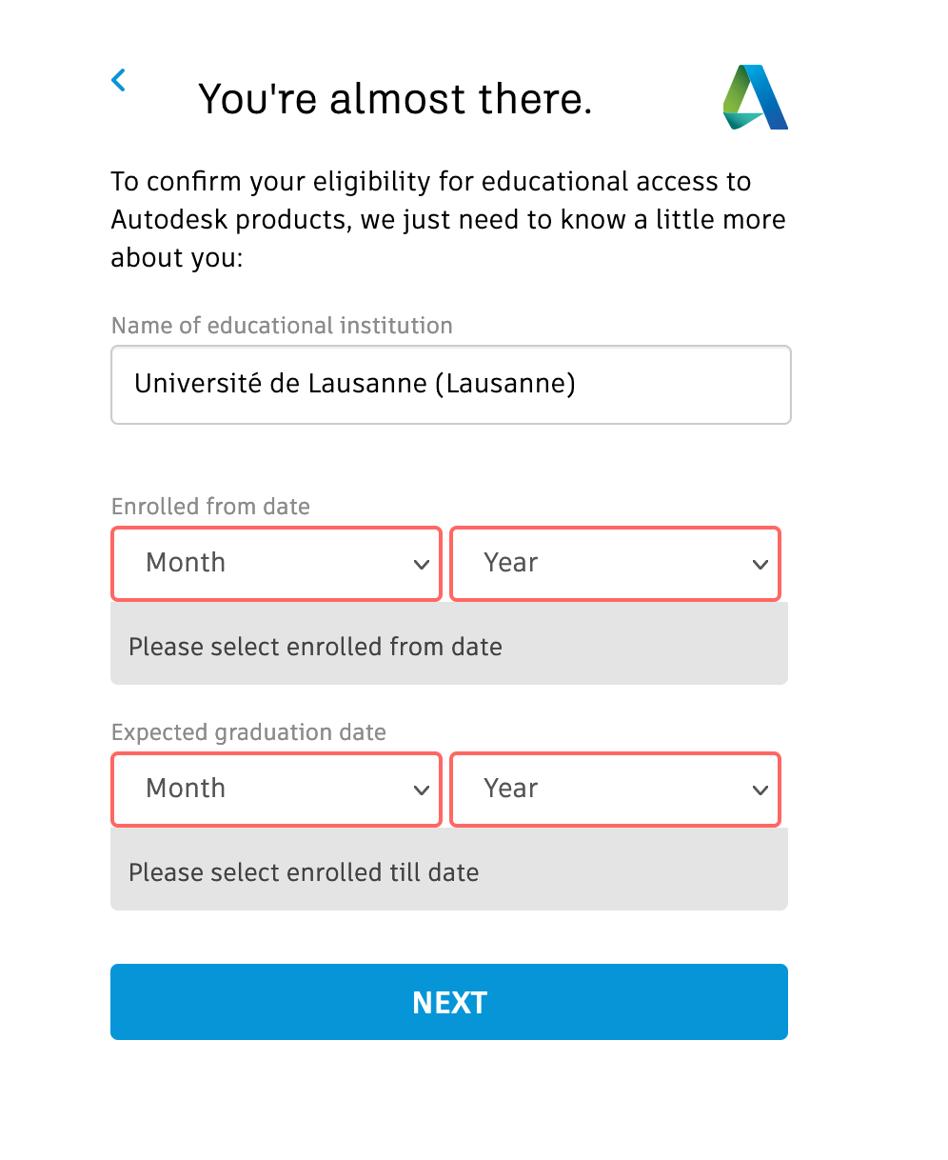Click the 'You're almost there.' heading
Viewport: 948px width, 1160px height.
tap(395, 99)
